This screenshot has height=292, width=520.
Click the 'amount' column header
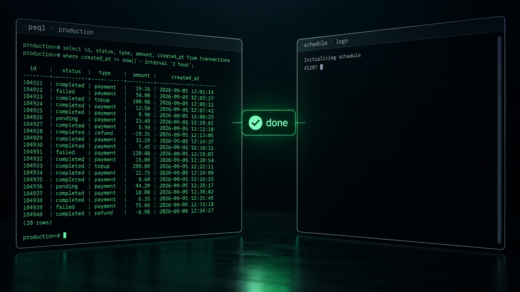(x=141, y=75)
